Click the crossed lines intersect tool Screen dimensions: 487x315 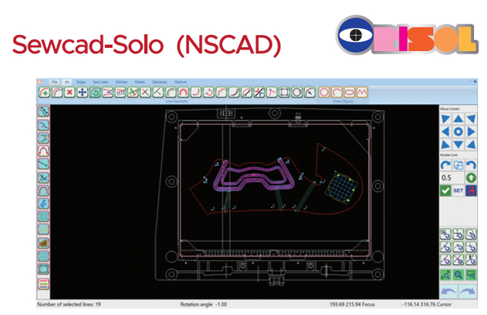tap(145, 92)
